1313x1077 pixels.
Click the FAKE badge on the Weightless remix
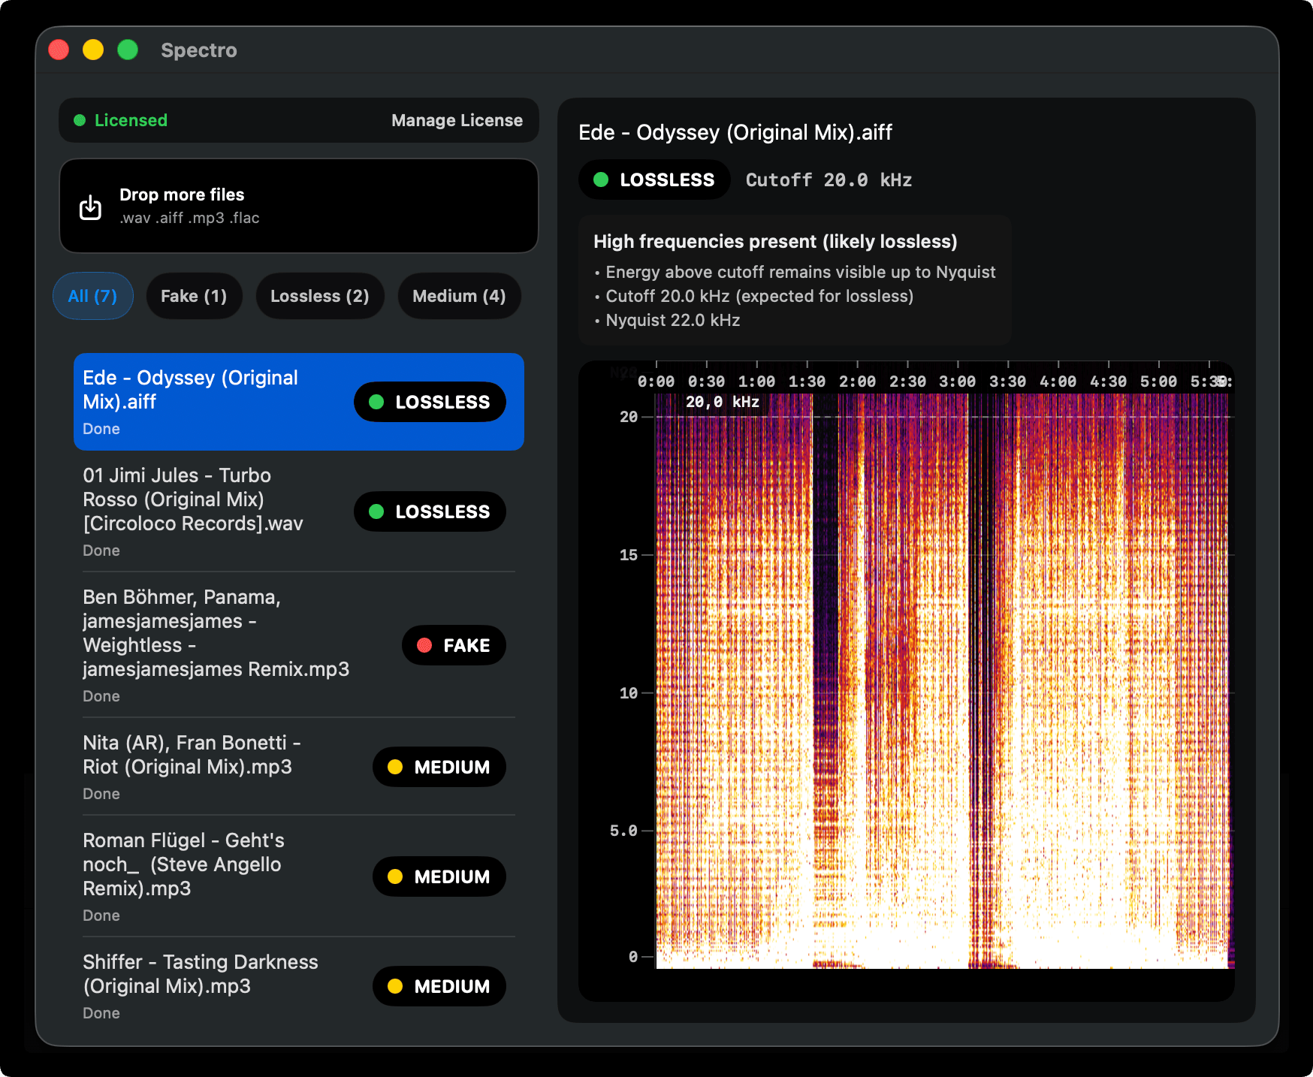454,645
